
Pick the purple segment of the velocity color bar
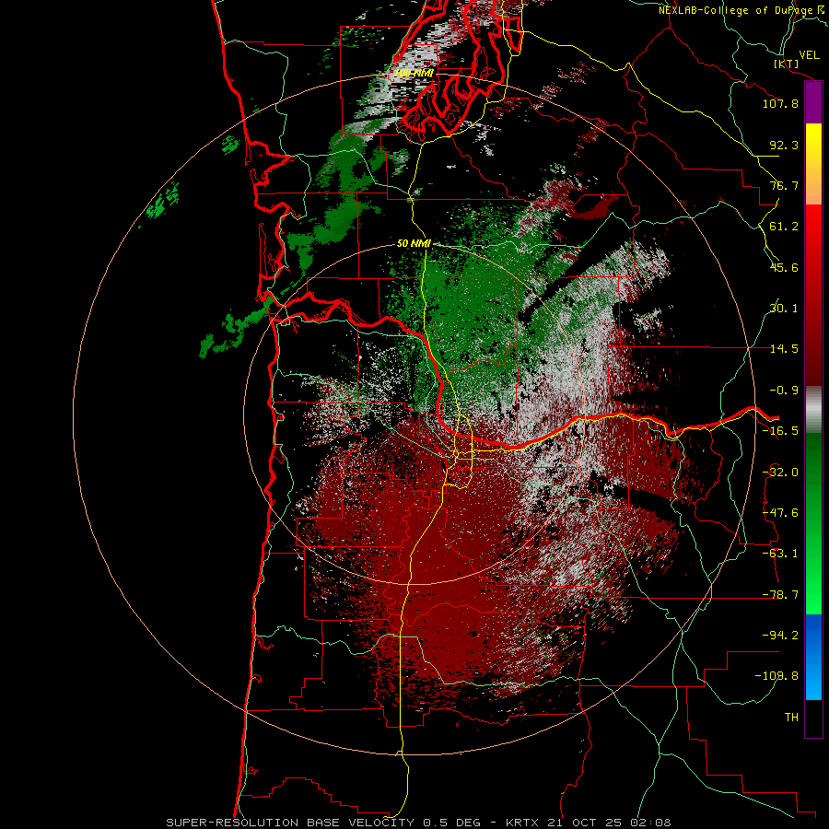813,103
